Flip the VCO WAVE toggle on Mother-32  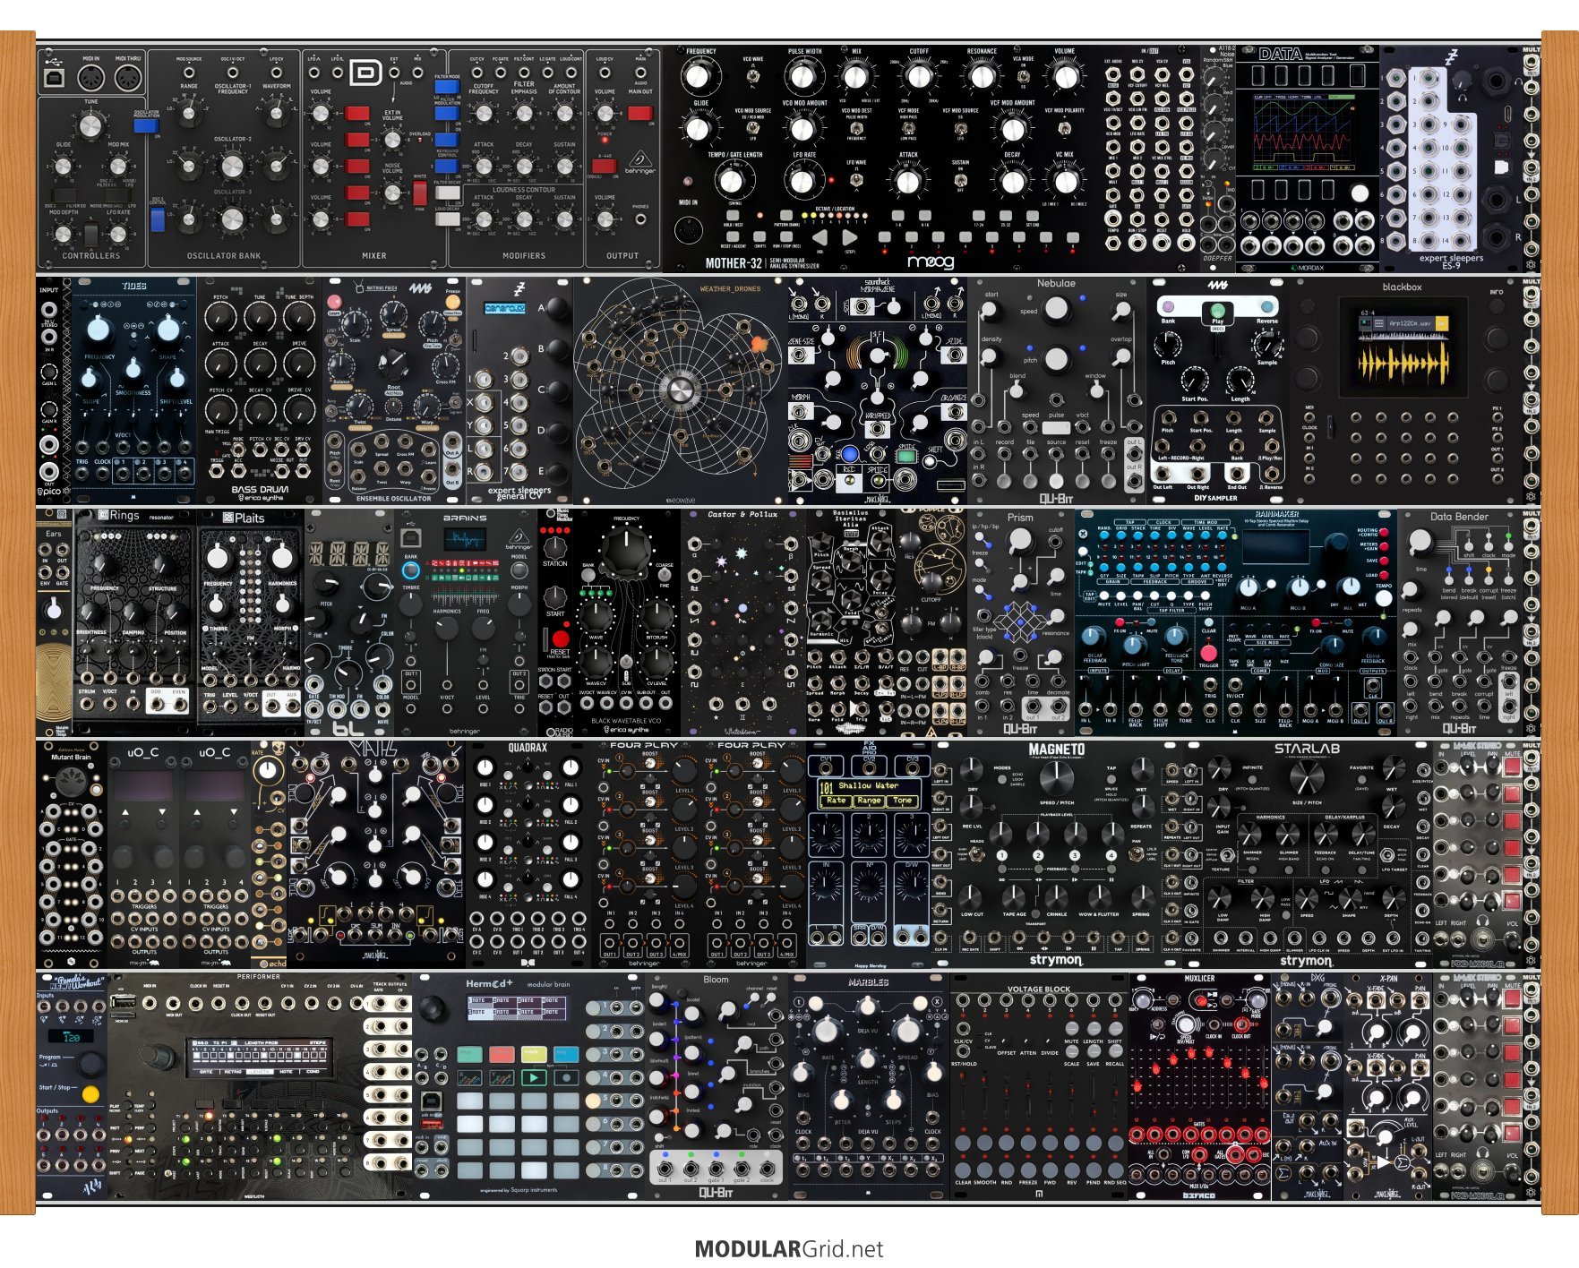[x=752, y=77]
